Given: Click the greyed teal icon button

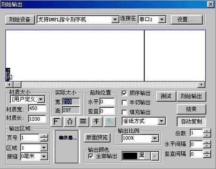Looking at the screenshot, I should (x=110, y=122).
